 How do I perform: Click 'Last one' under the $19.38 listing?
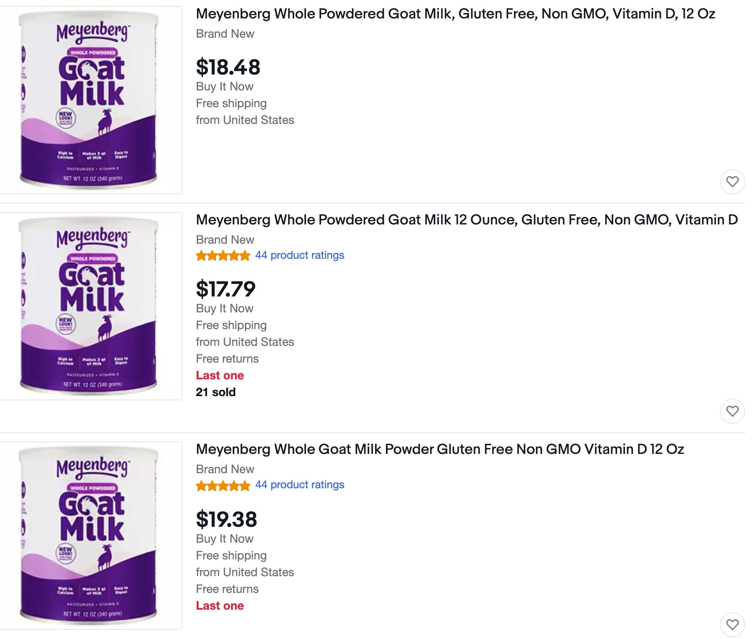220,606
